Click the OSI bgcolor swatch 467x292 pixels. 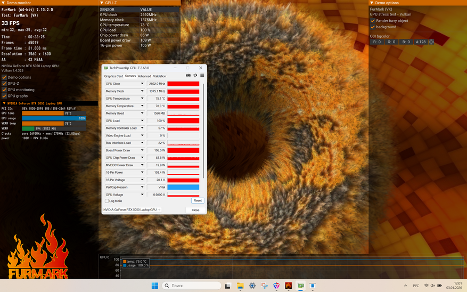click(431, 42)
